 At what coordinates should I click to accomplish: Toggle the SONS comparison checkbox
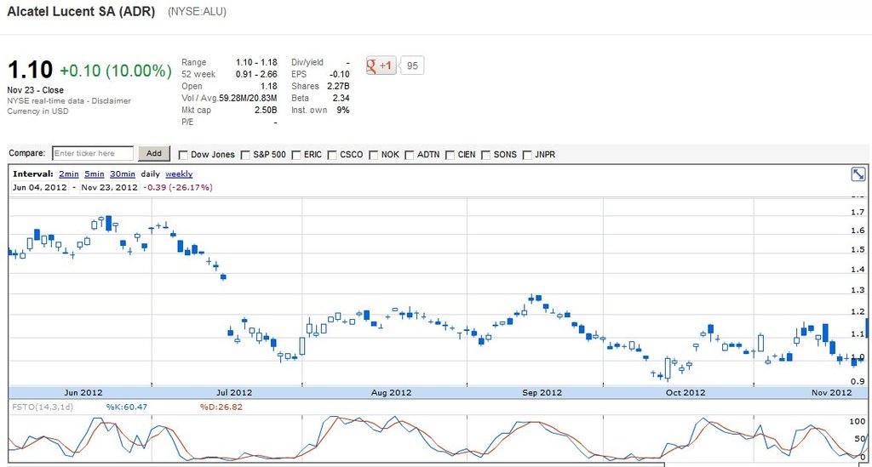(x=485, y=155)
